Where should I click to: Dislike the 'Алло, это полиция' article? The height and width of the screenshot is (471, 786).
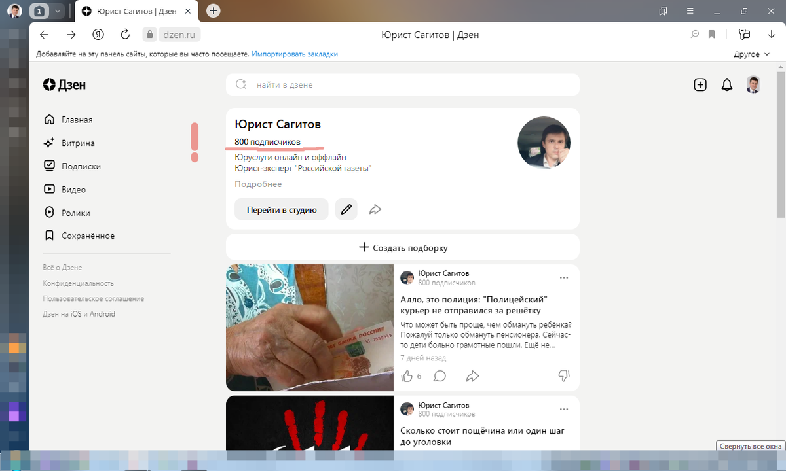563,375
